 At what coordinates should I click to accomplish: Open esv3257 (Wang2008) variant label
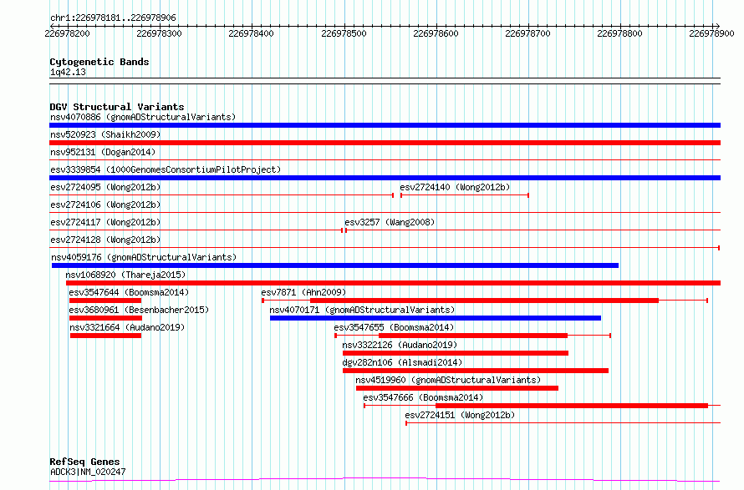click(x=390, y=222)
